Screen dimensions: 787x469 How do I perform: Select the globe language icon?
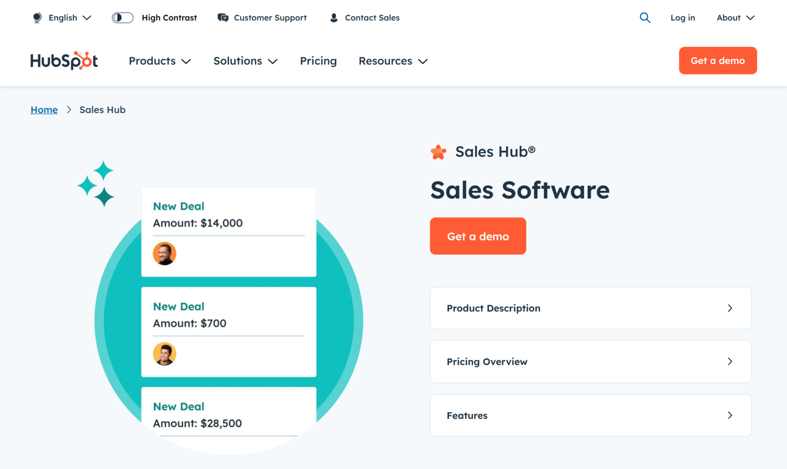point(37,18)
